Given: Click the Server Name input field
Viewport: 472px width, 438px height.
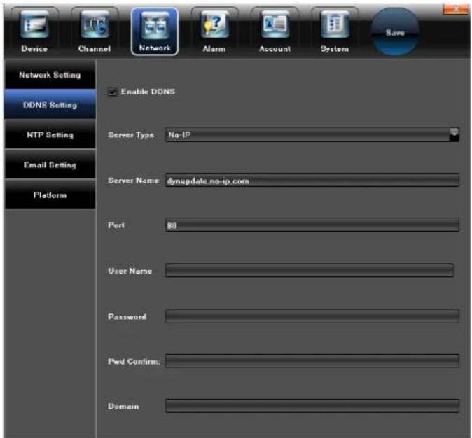Looking at the screenshot, I should pyautogui.click(x=312, y=180).
